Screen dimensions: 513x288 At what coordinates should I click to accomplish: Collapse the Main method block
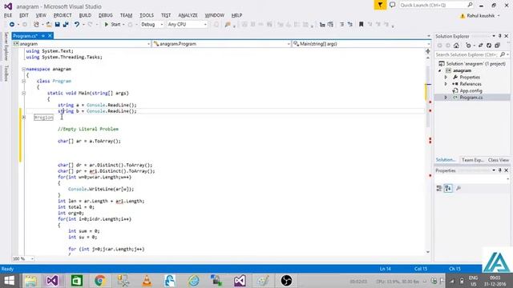point(23,93)
